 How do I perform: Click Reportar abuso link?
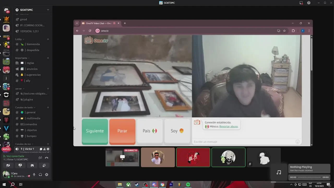229,127
